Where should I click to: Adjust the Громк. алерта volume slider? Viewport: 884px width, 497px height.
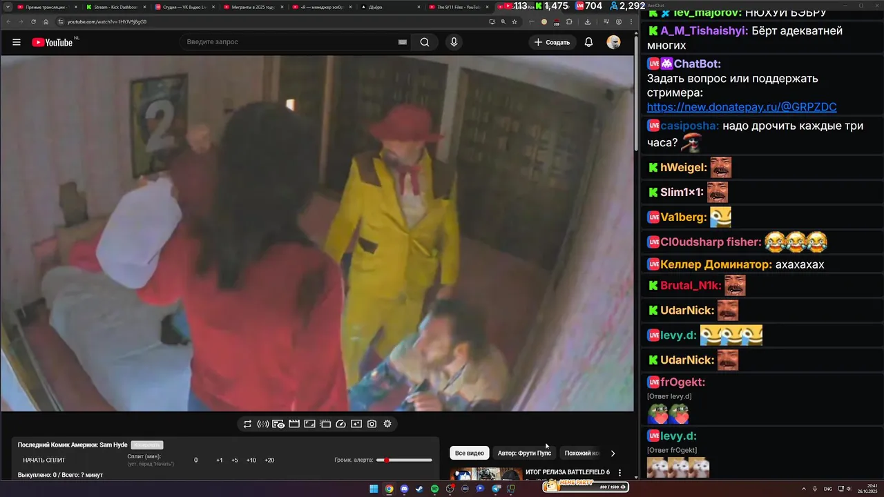click(x=404, y=460)
